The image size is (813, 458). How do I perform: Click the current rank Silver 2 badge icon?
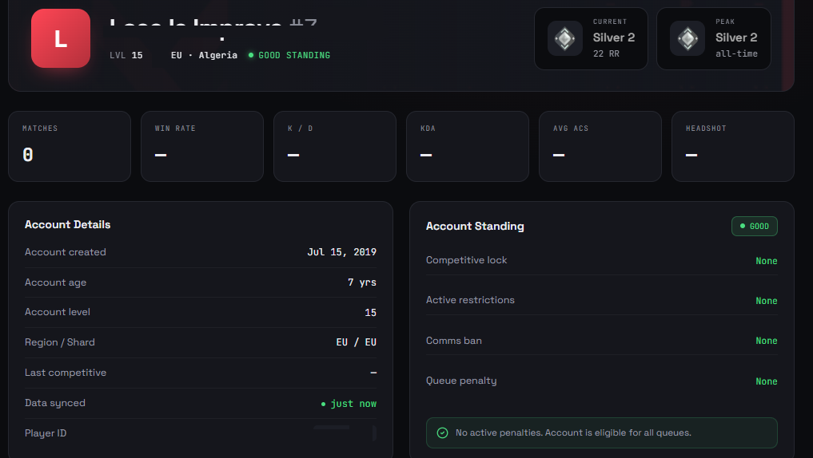click(565, 38)
